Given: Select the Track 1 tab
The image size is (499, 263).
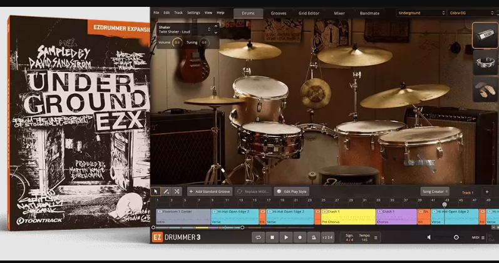Looking at the screenshot, I should click(468, 192).
